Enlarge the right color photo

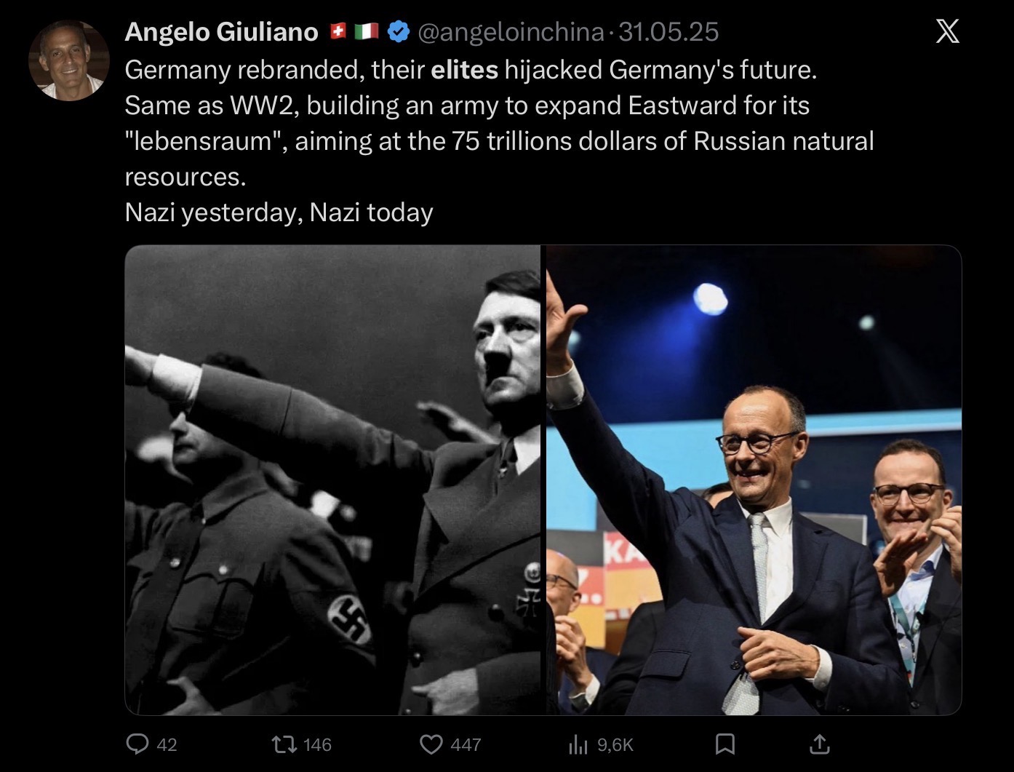pyautogui.click(x=754, y=480)
